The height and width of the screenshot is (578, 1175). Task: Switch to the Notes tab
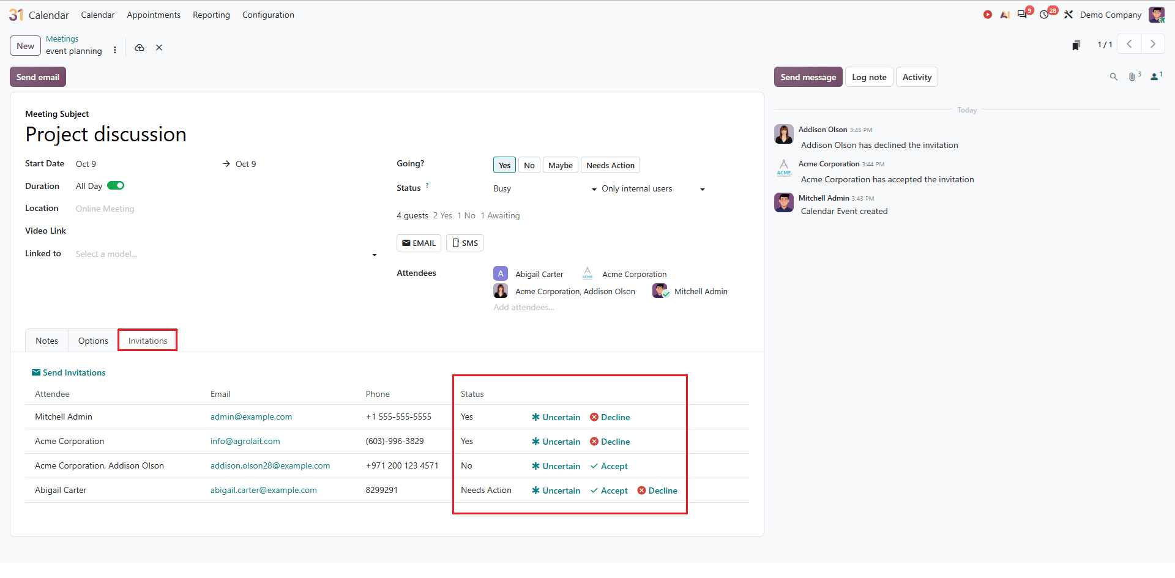pos(47,341)
